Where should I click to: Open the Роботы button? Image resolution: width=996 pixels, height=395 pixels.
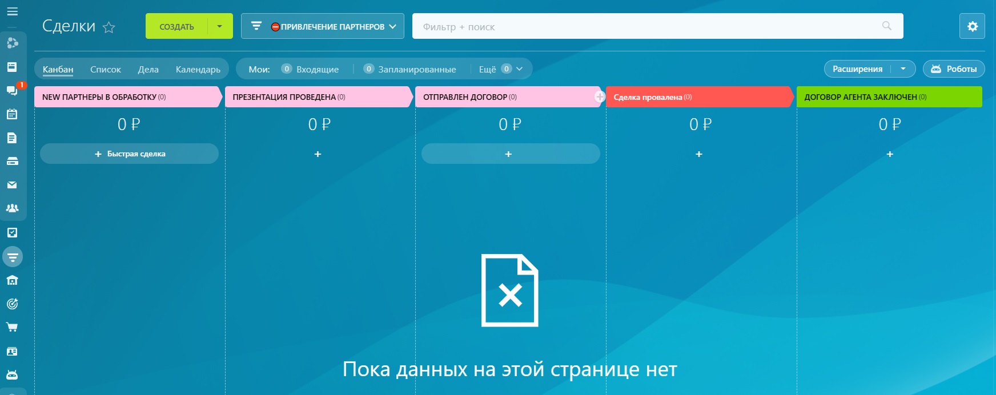(x=954, y=69)
